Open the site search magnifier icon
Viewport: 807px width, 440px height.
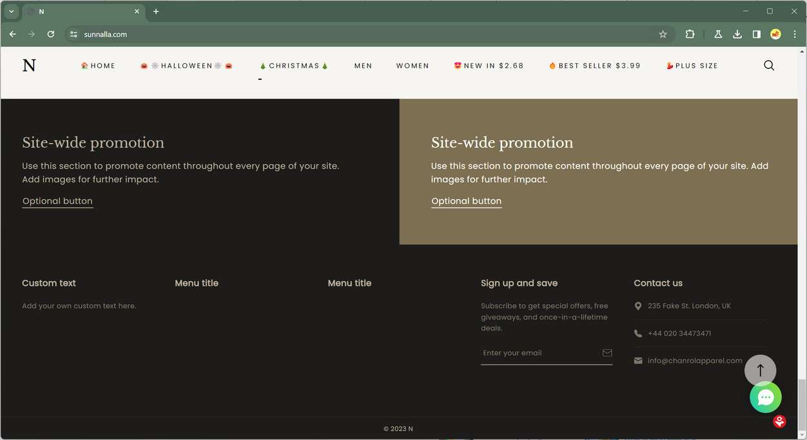pos(769,65)
